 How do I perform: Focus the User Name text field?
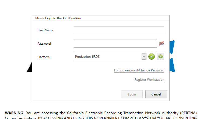pyautogui.click(x=119, y=30)
